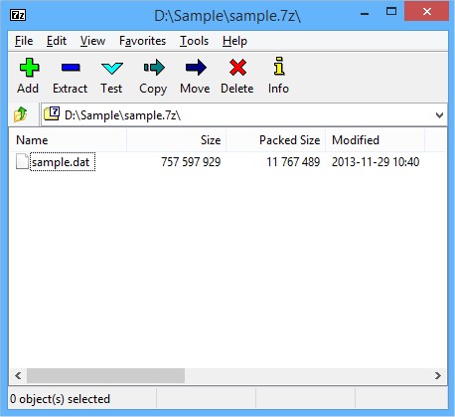The width and height of the screenshot is (455, 417).
Task: Click packed size value 11 767 489
Action: tap(293, 162)
